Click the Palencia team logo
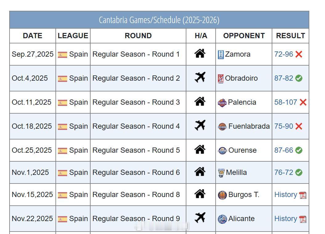The image size is (325, 234). [222, 103]
